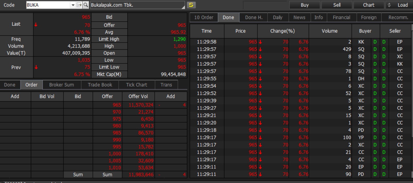Click the Volume value 4,213,688
This screenshot has height=183, width=413.
coord(79,46)
